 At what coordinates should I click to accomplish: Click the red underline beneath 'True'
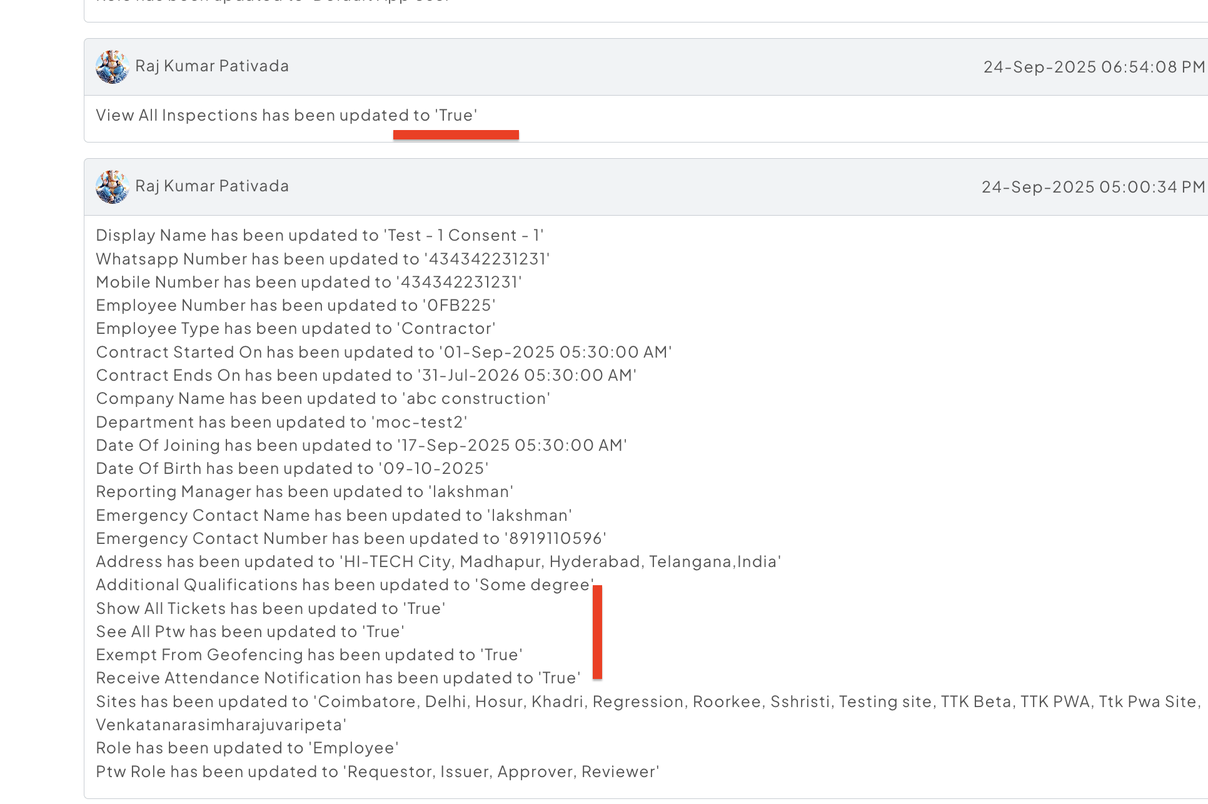tap(456, 134)
